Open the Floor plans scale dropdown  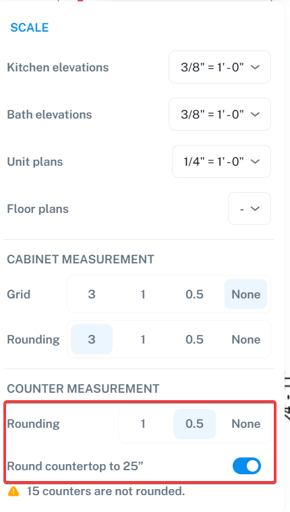[250, 209]
